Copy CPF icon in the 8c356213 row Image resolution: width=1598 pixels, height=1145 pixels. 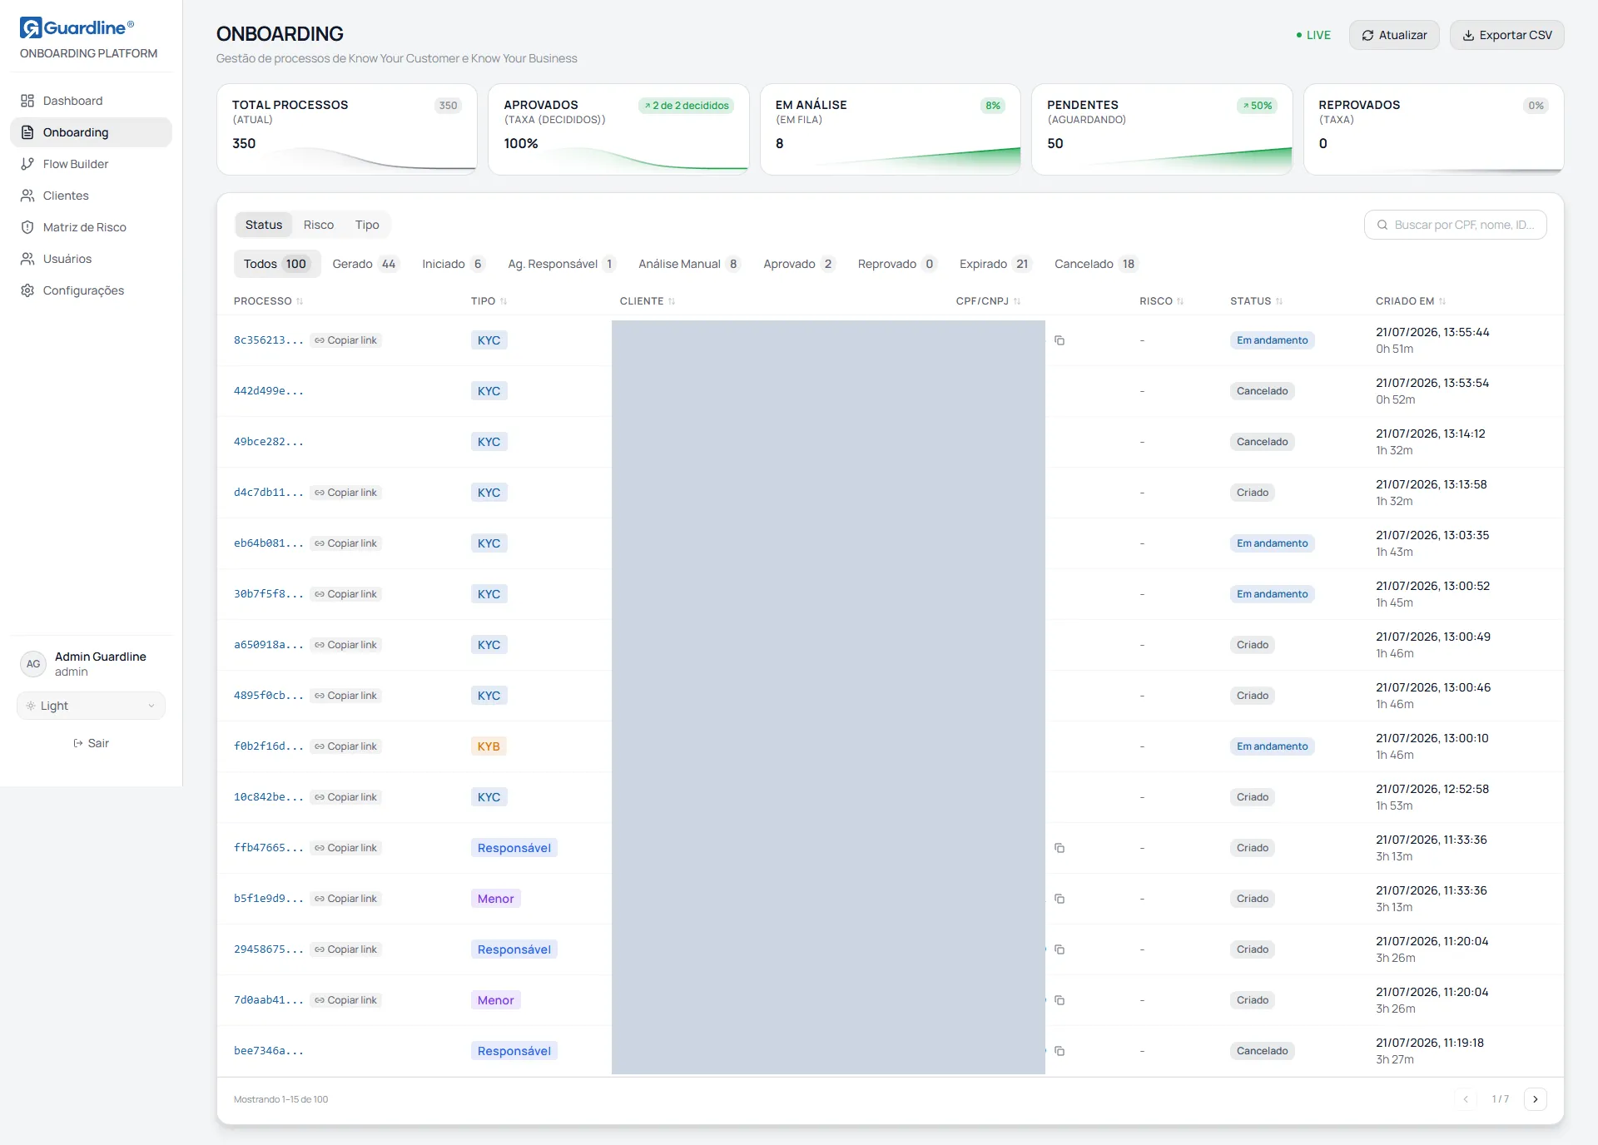(1060, 340)
